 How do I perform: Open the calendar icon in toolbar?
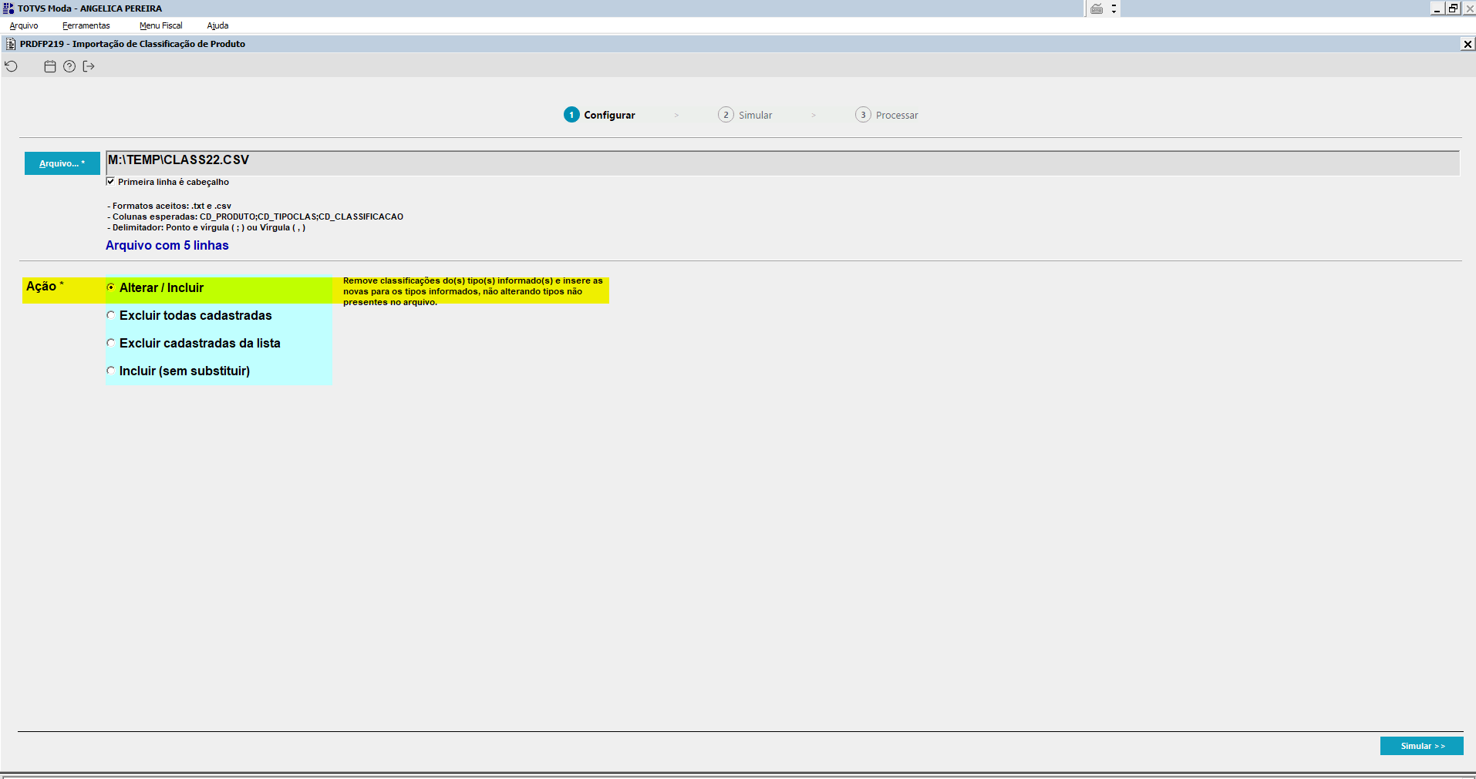click(x=50, y=66)
